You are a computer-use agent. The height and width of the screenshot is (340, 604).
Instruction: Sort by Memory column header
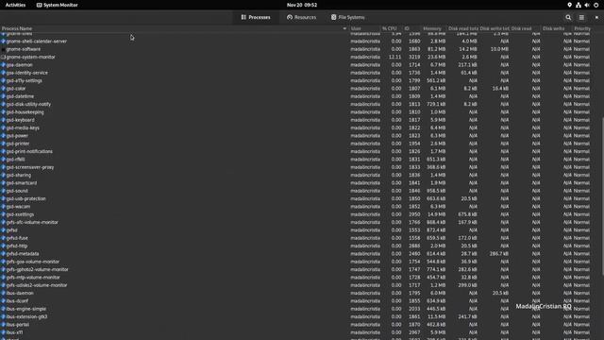[x=434, y=28]
